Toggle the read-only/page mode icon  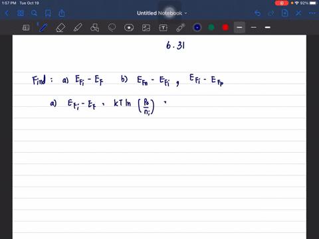click(x=26, y=28)
